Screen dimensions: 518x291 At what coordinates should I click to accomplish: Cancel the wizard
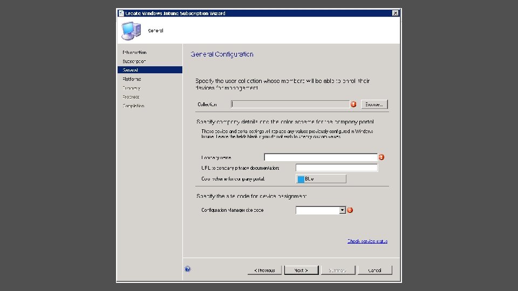click(375, 270)
